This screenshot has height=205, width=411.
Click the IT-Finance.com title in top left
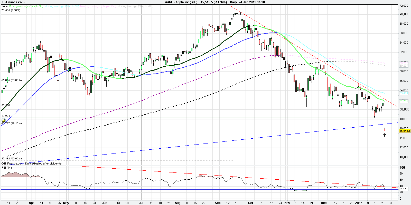[13, 2]
